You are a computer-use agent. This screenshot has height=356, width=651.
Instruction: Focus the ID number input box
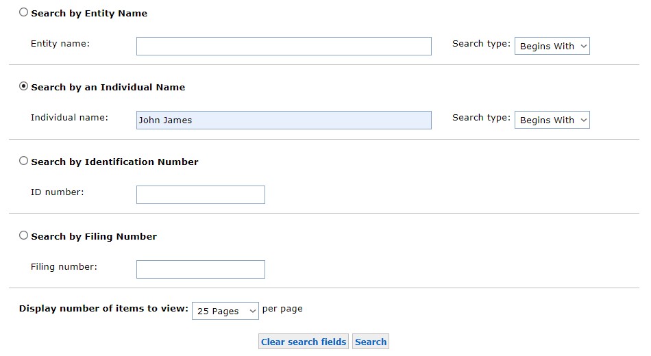click(x=201, y=194)
